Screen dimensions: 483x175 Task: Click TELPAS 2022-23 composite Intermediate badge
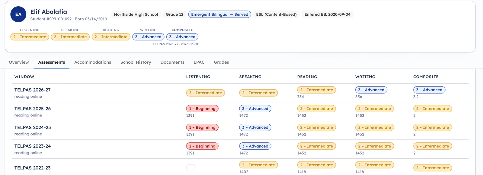click(432, 168)
